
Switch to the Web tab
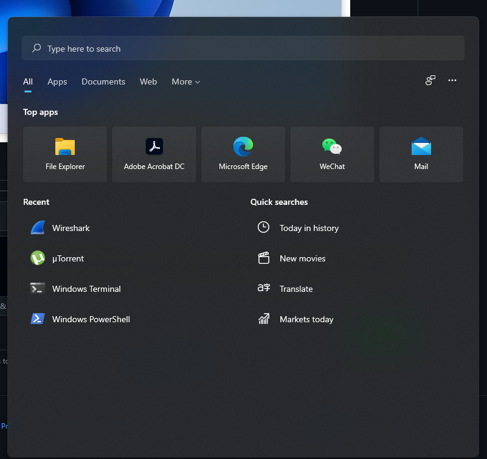tap(148, 81)
